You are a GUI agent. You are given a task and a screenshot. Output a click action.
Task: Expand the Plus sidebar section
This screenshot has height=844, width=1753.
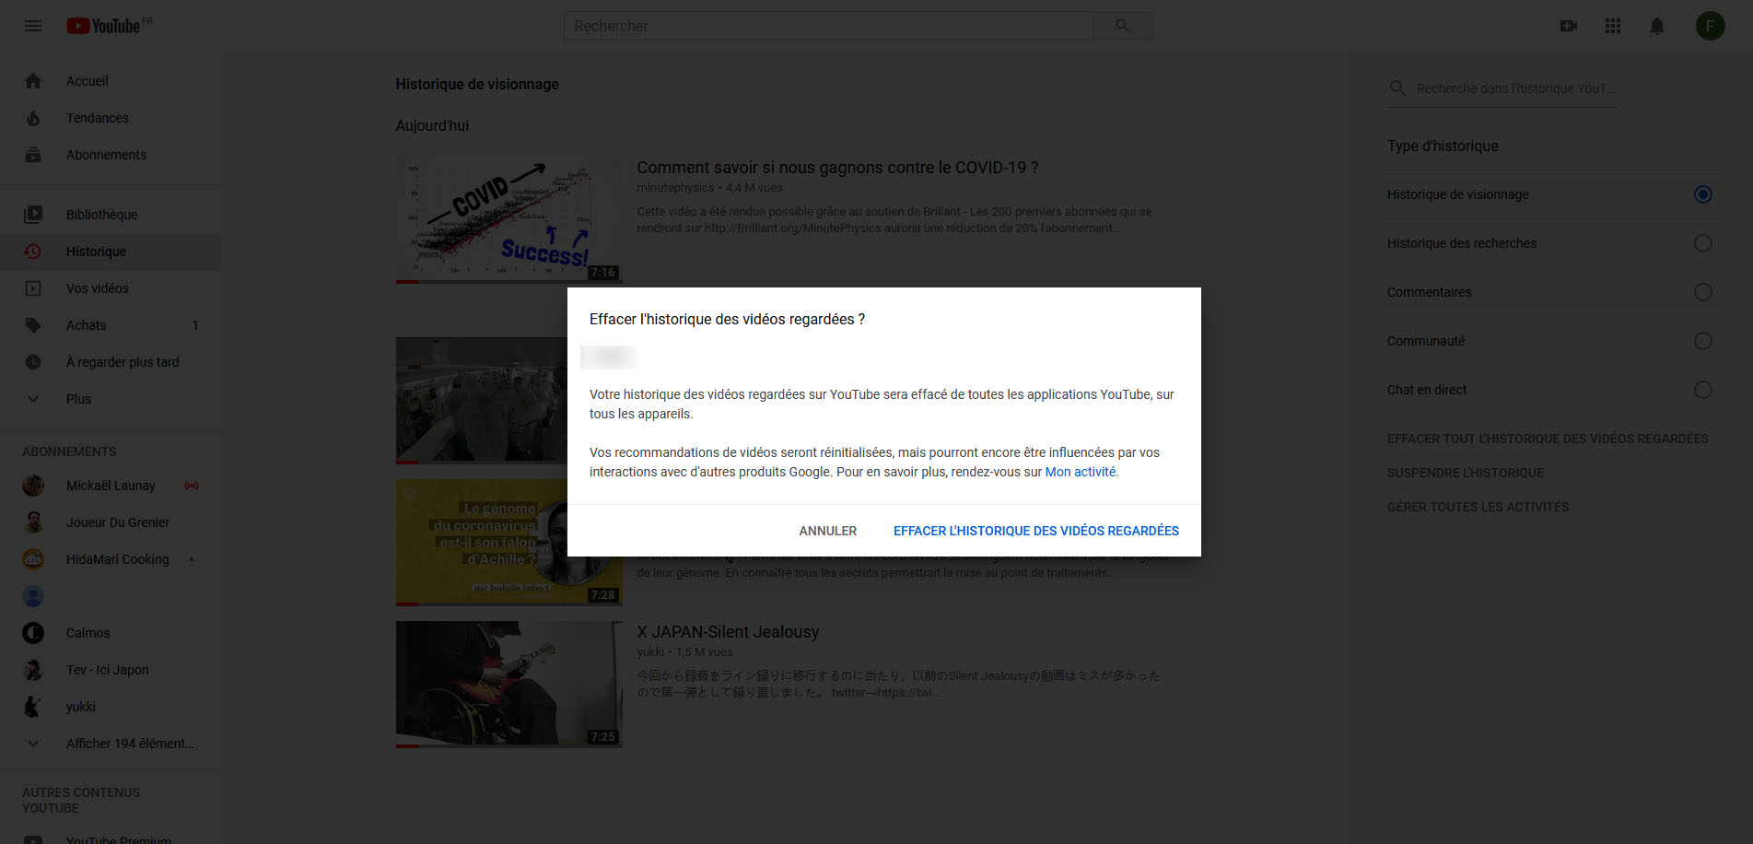[x=111, y=399]
